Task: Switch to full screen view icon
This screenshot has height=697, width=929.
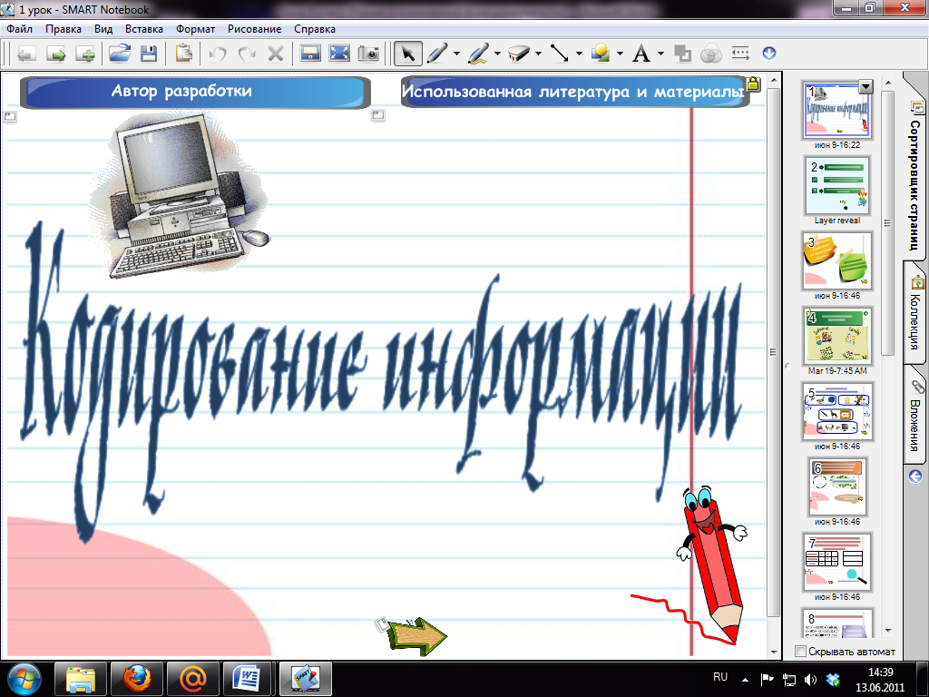Action: [339, 54]
